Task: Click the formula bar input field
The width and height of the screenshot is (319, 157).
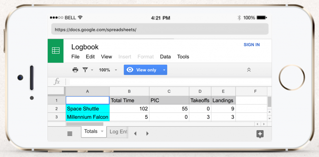Action: [170, 82]
